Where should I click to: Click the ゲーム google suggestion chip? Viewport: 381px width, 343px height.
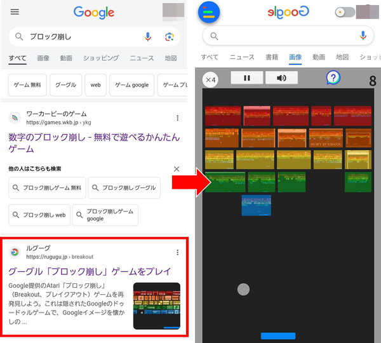(x=131, y=85)
